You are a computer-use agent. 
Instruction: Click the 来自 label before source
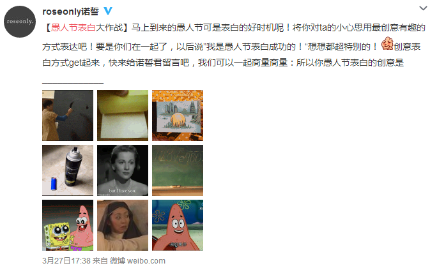tap(100, 260)
